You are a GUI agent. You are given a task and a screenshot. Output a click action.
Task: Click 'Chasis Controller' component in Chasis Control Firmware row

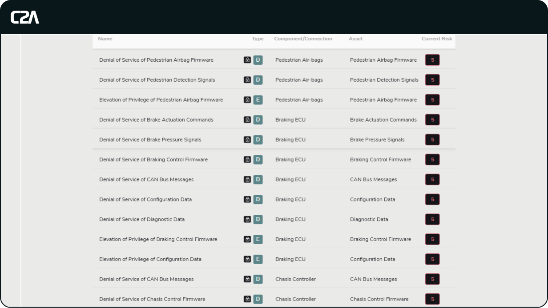295,299
